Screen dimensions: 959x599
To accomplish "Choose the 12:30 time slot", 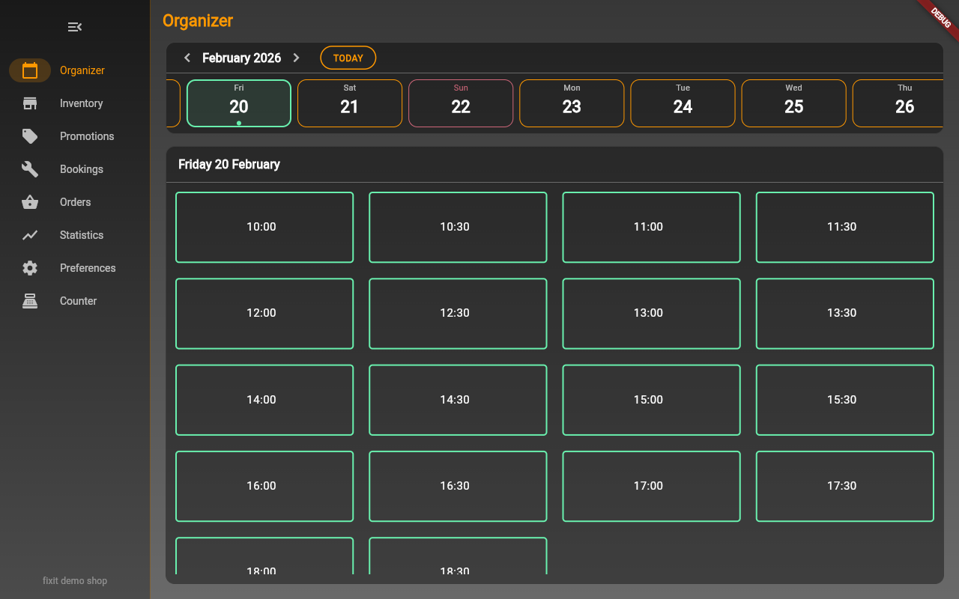I will [x=458, y=314].
